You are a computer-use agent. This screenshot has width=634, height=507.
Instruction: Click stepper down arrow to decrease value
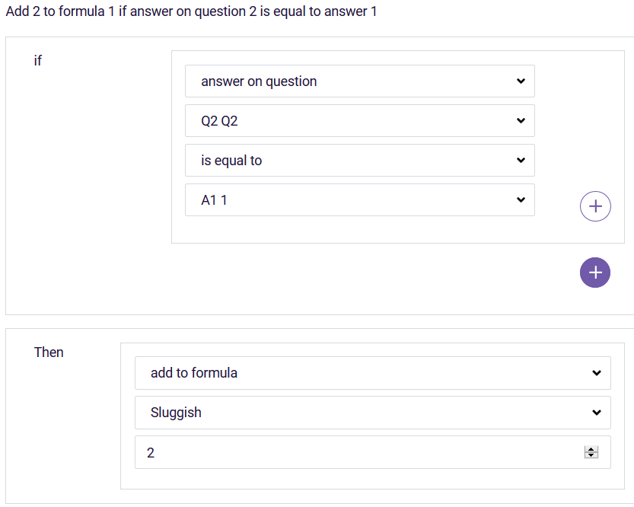point(591,455)
